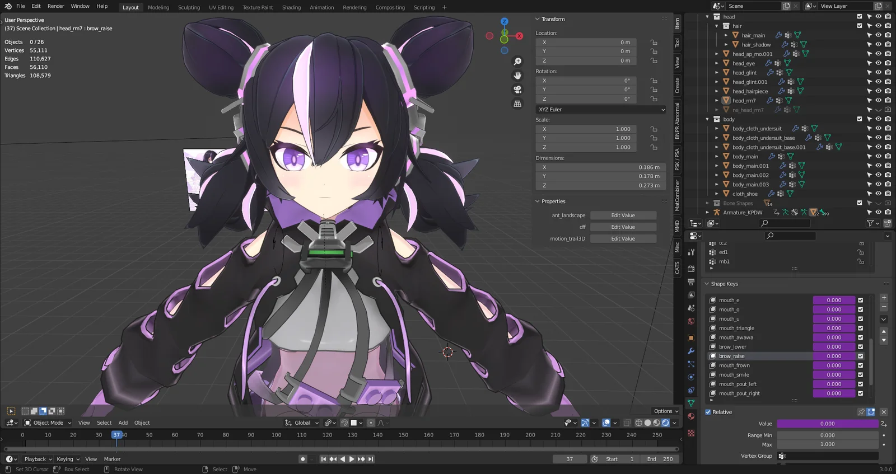This screenshot has height=474, width=896.
Task: Click the pan view hand icon
Action: point(517,76)
